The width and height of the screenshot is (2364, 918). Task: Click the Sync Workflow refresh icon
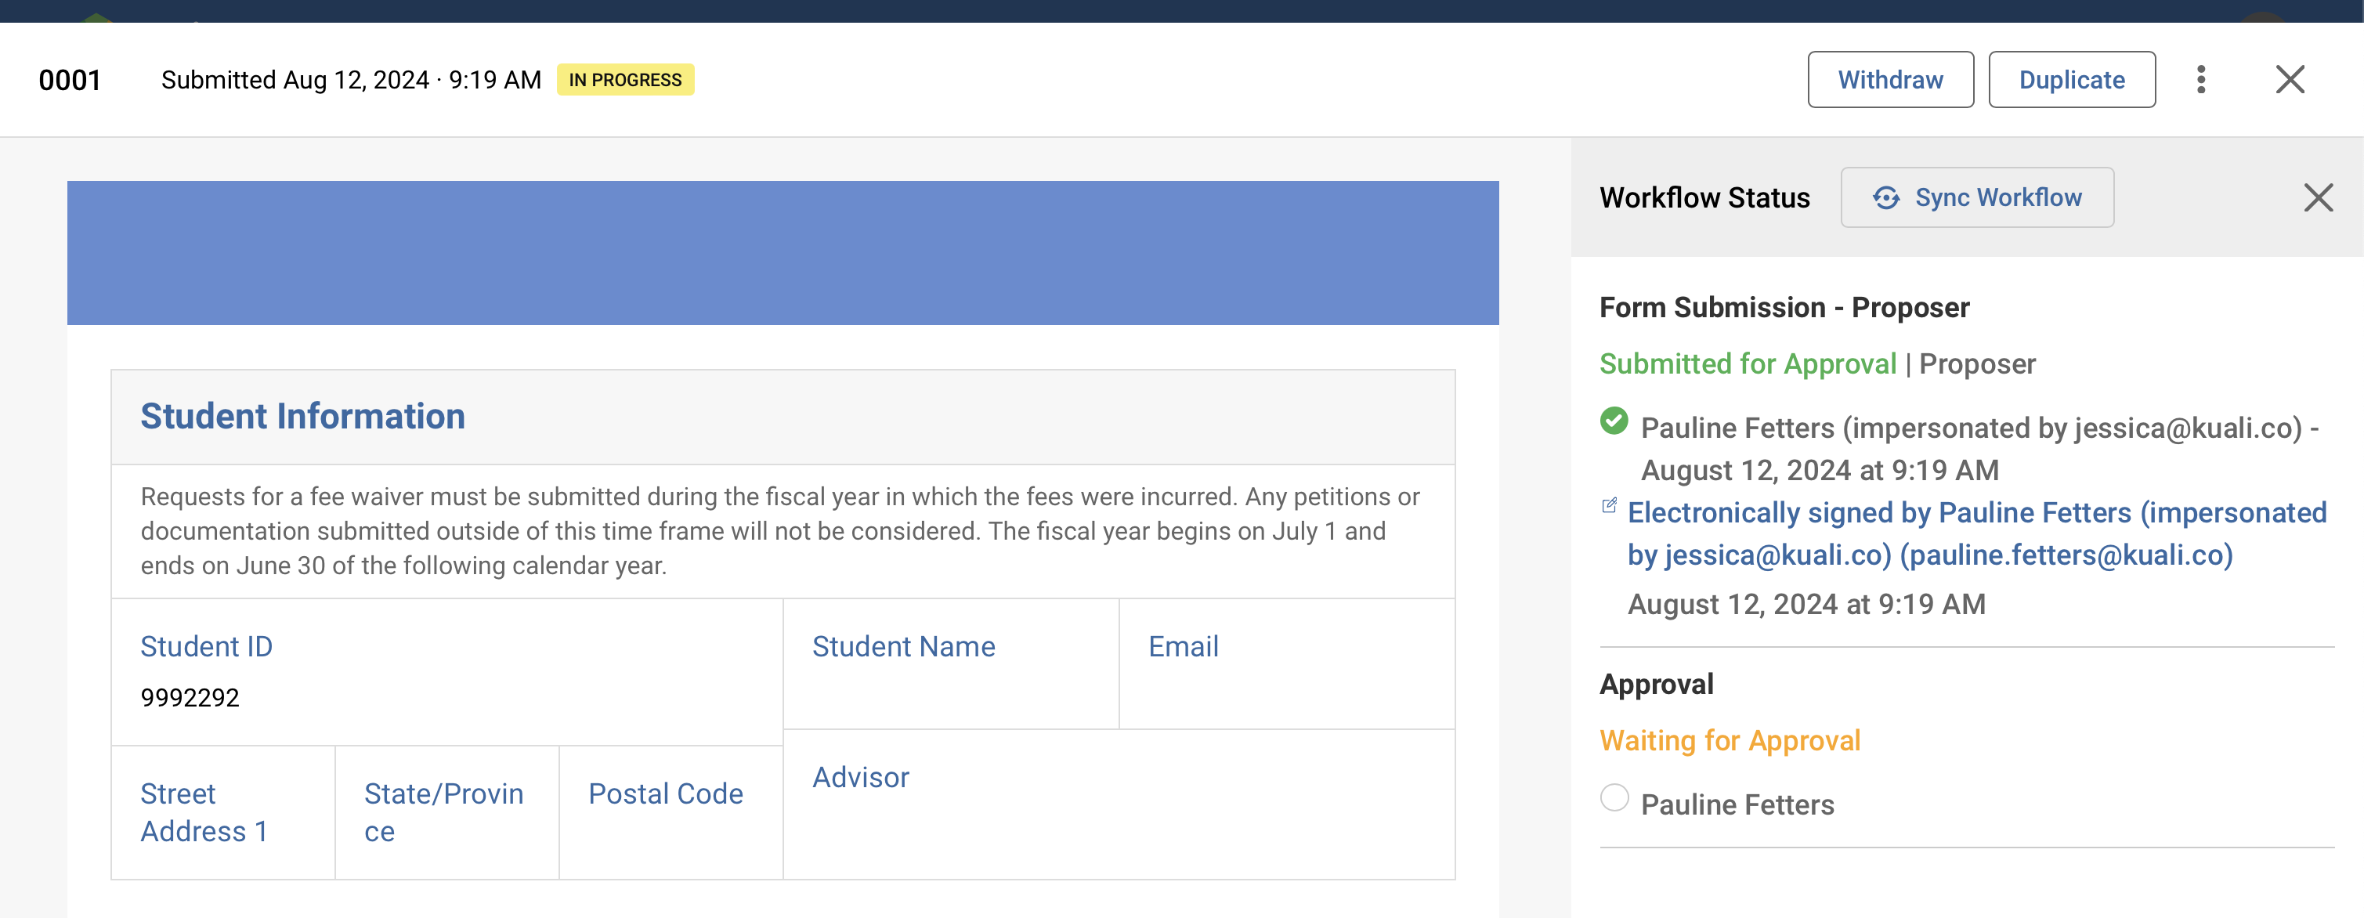1886,197
